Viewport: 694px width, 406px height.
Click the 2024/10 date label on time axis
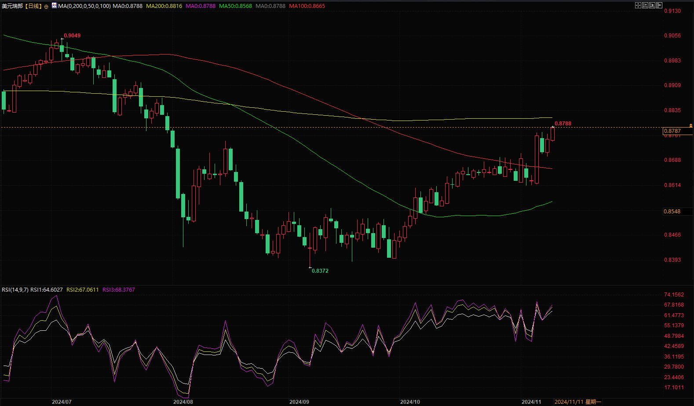(x=410, y=402)
